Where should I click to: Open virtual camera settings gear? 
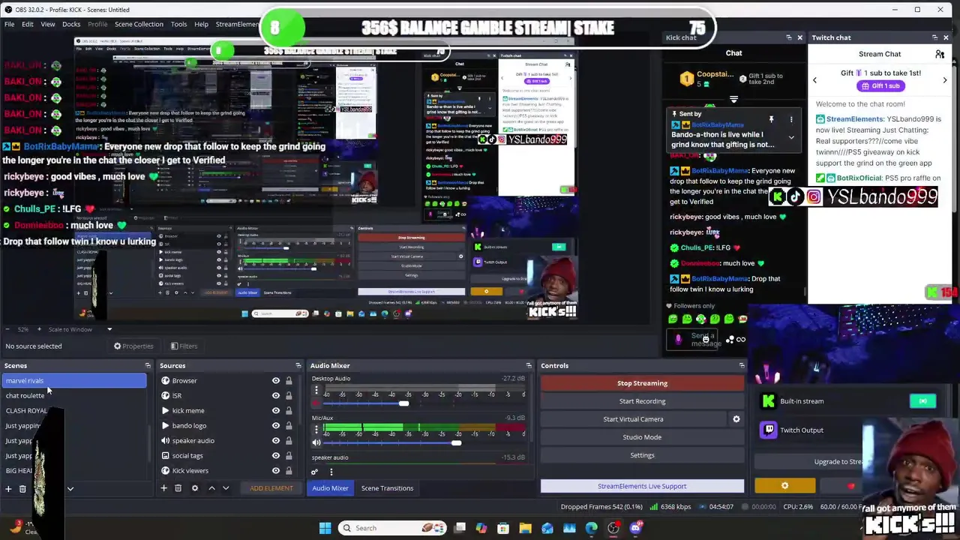736,419
